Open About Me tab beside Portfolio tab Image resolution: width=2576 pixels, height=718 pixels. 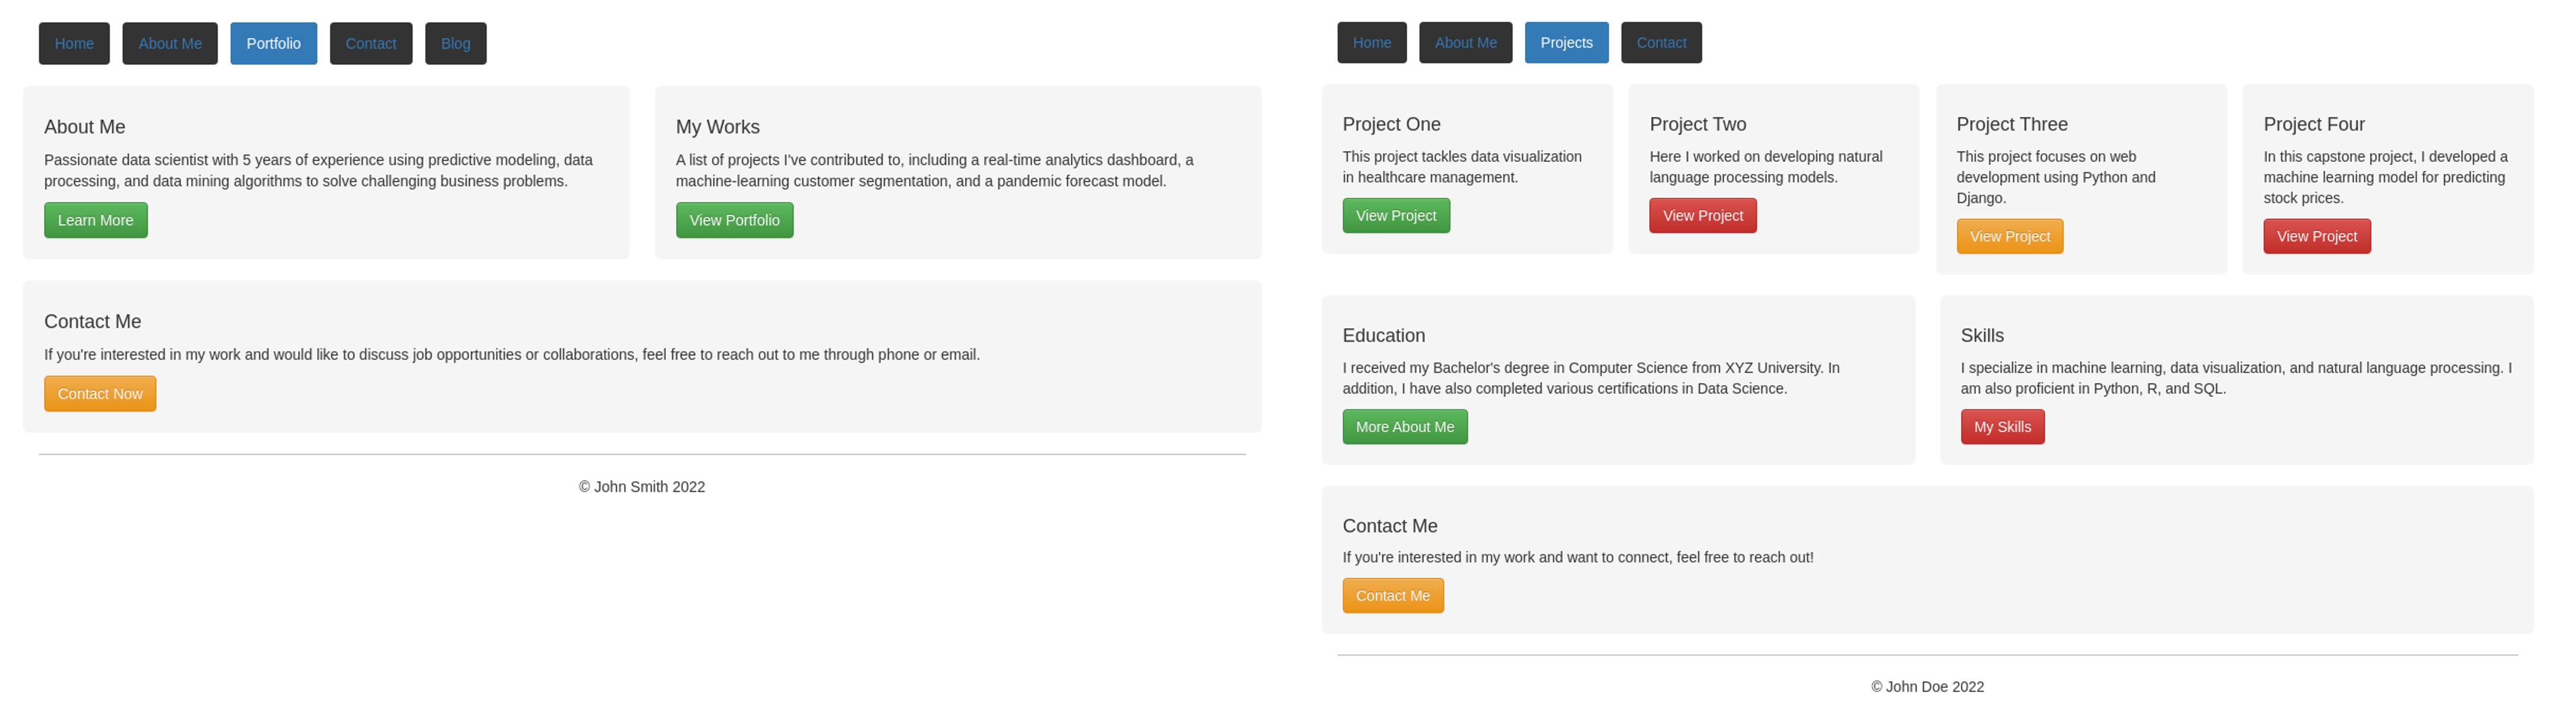click(x=170, y=44)
